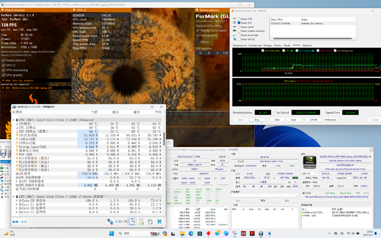Open the Copilot colorful icon on taskbar
381x238 pixels.
pyautogui.click(x=165, y=233)
